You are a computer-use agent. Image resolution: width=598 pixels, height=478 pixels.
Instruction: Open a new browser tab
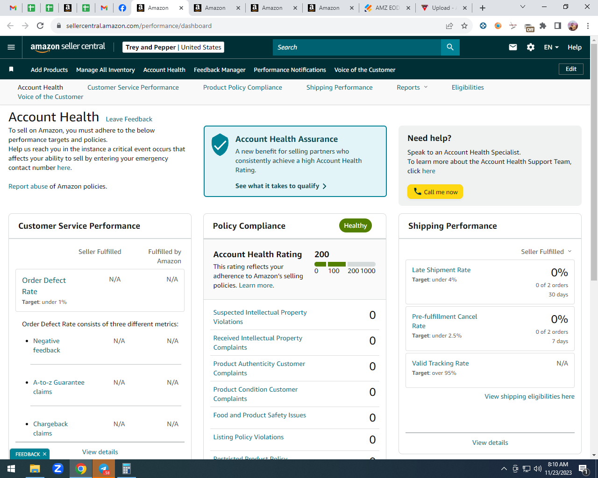(483, 8)
